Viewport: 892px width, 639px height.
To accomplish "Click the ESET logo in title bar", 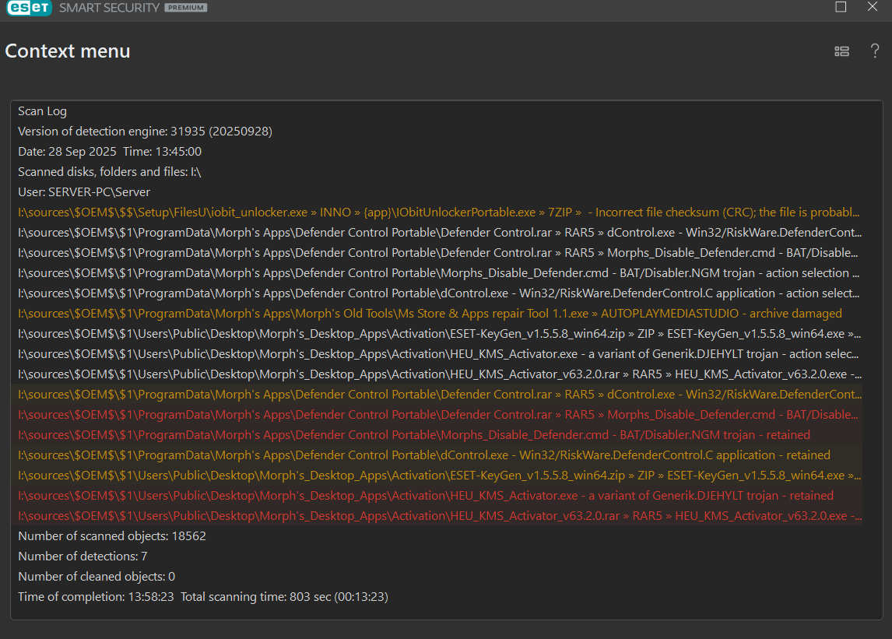I will coord(28,8).
